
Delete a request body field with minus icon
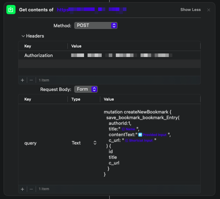[x=31, y=189]
